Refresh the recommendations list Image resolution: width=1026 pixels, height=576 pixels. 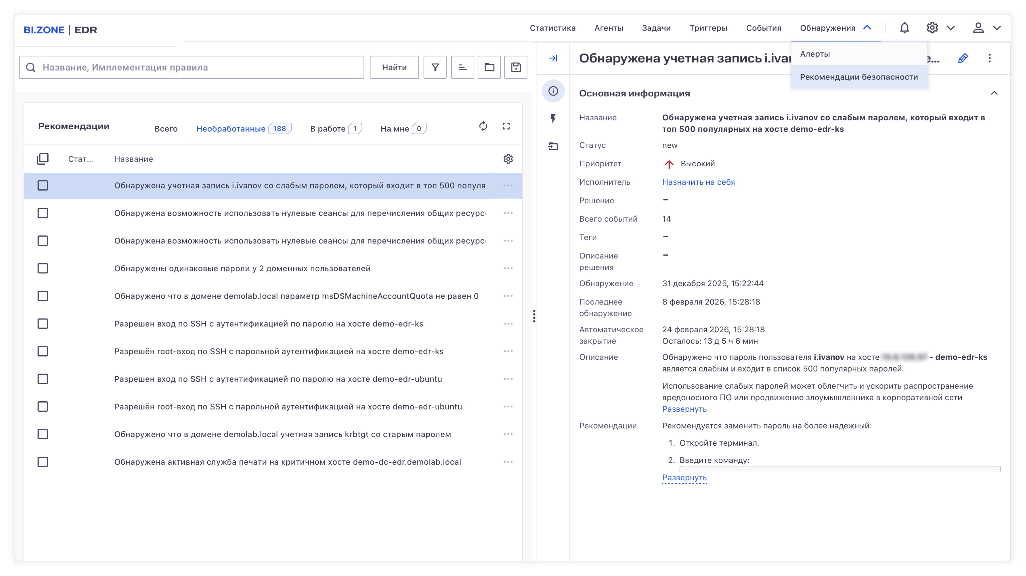pos(483,127)
